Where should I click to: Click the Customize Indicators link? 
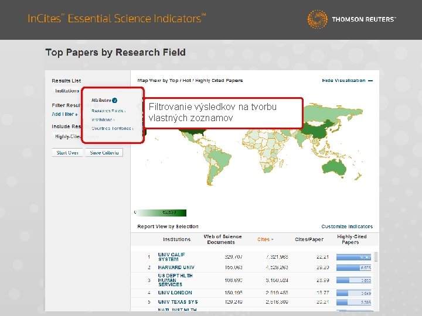(x=347, y=226)
